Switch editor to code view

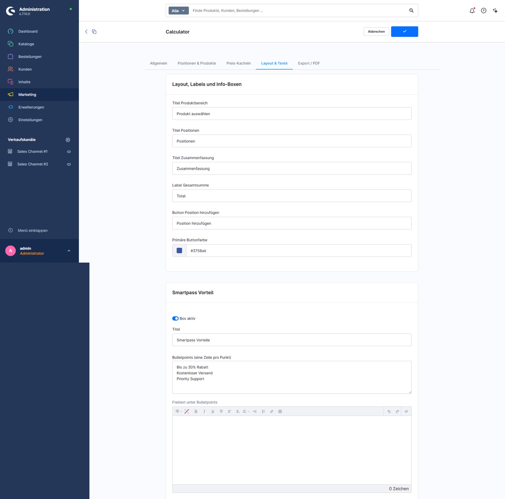point(406,411)
